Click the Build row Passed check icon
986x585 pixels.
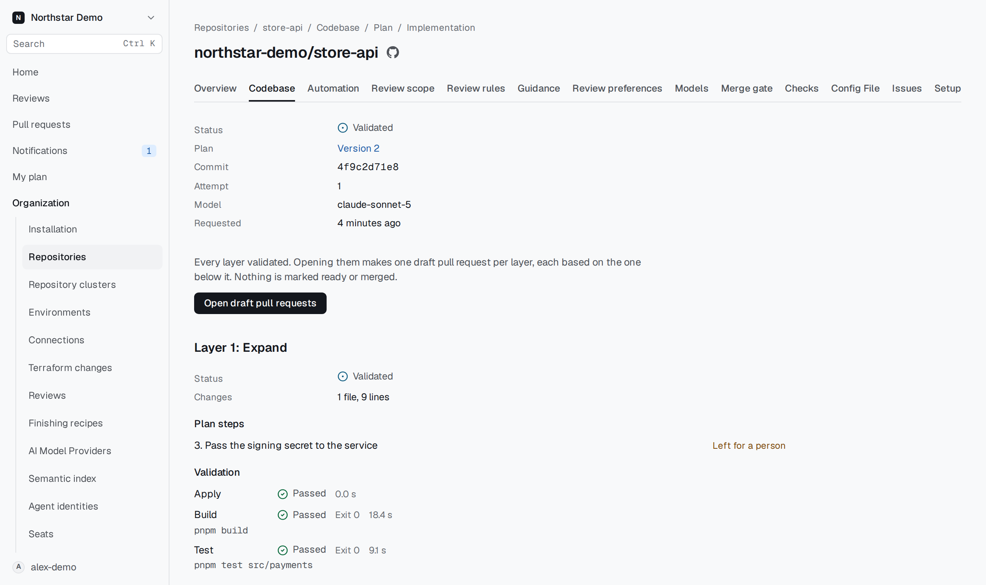coord(283,515)
